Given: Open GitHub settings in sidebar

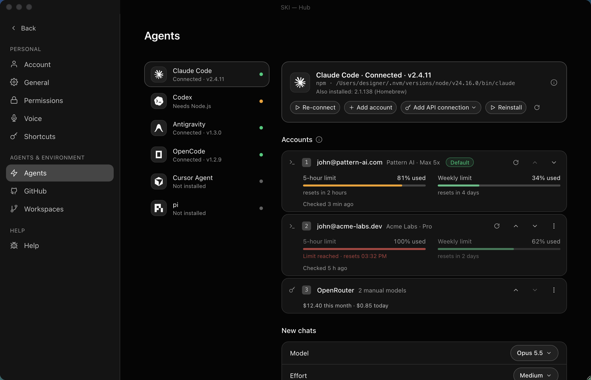Looking at the screenshot, I should 60,191.
